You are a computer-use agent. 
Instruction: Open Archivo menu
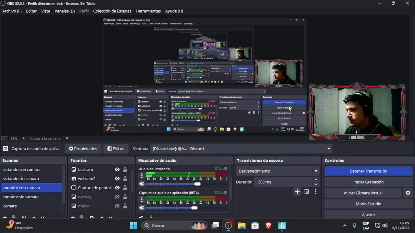pyautogui.click(x=12, y=11)
